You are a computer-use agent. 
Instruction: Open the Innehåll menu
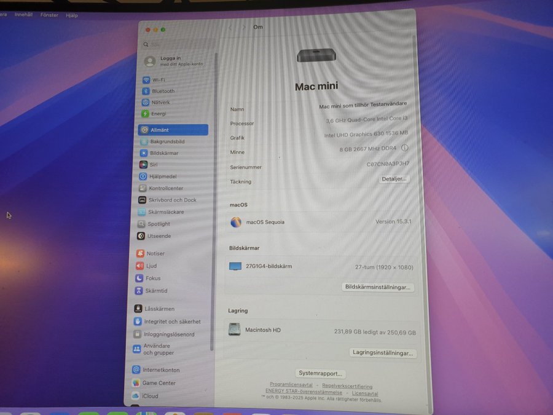(23, 15)
